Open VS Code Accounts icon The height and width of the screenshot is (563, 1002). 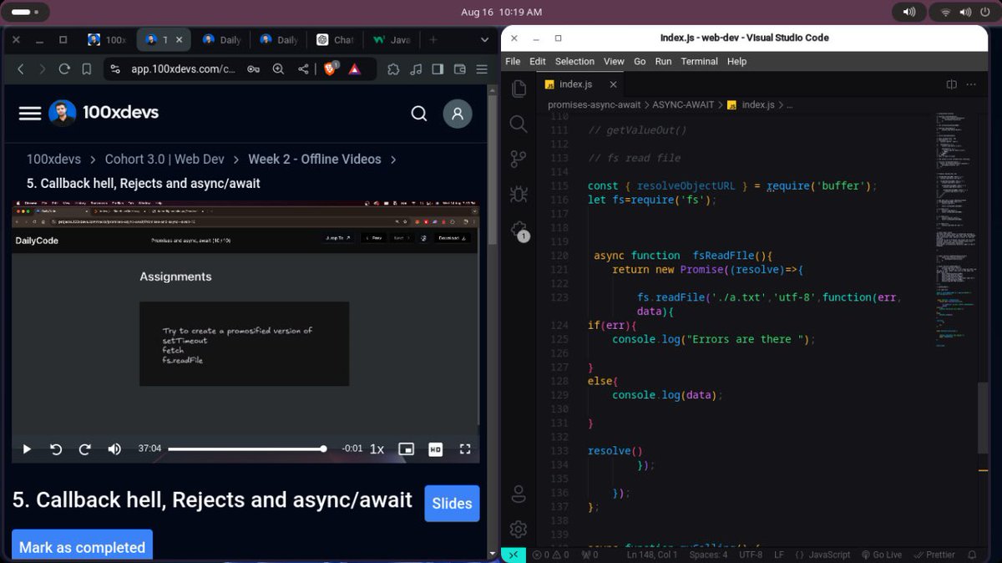coord(519,494)
